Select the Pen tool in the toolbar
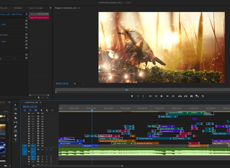230x168 pixels. tap(16, 127)
